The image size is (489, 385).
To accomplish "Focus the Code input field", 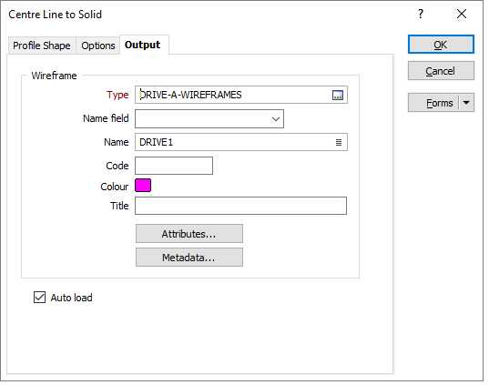I will tap(174, 166).
